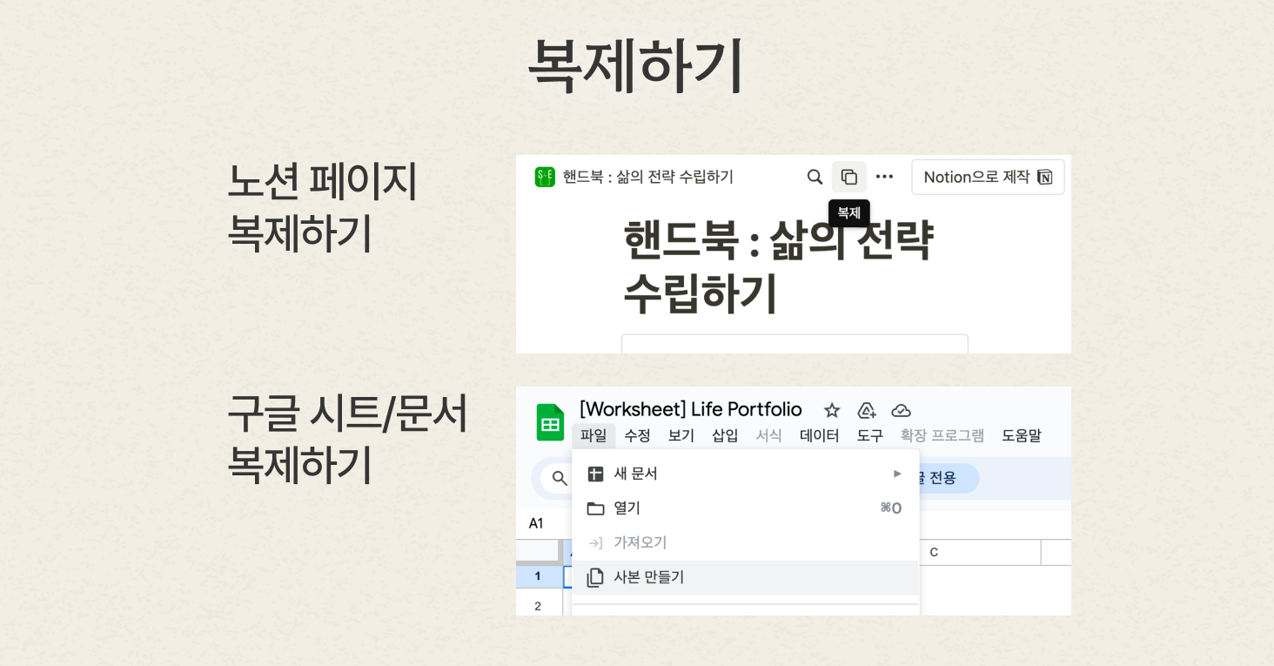Open the 수정 menu
Screen dimensions: 1274x666
(637, 435)
